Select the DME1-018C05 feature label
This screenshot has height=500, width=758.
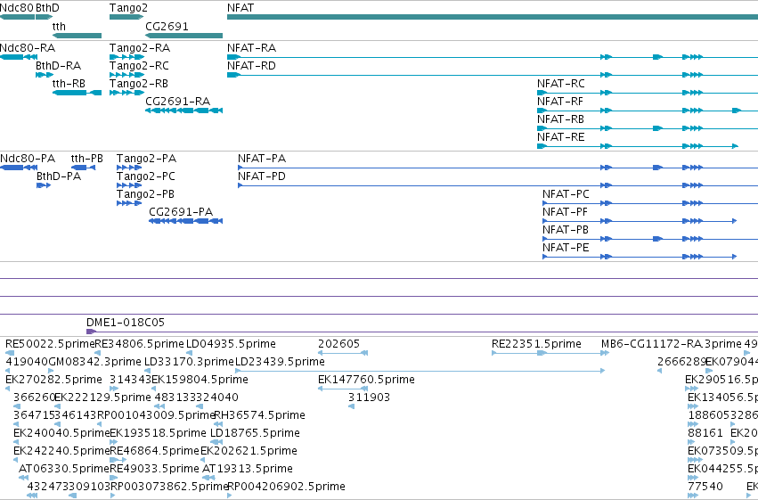coord(126,323)
